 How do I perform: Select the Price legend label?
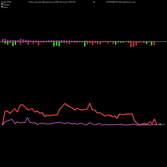(x=5, y=7)
